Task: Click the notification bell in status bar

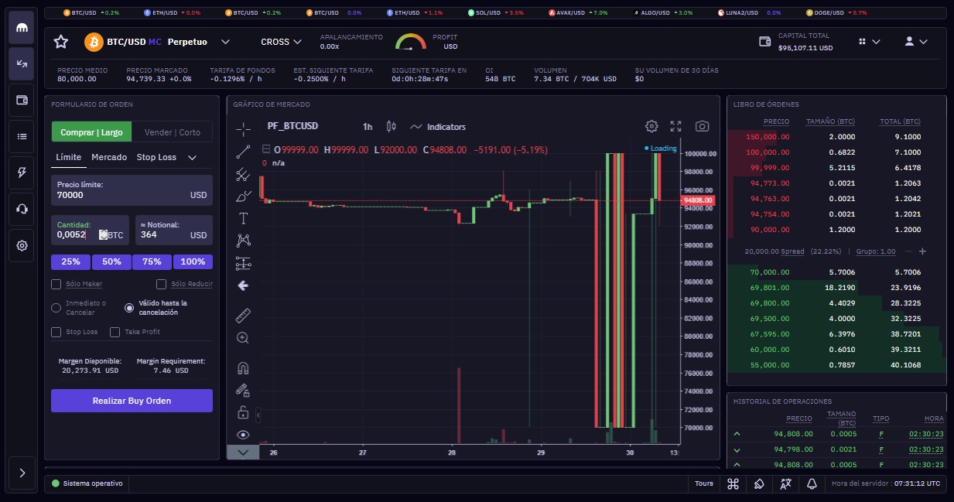Action: (x=812, y=483)
